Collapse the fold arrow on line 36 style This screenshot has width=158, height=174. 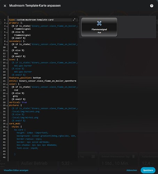pos(7,127)
